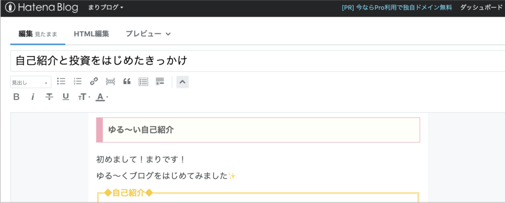505x203 pixels.
Task: Insert a numbered list
Action: point(77,82)
